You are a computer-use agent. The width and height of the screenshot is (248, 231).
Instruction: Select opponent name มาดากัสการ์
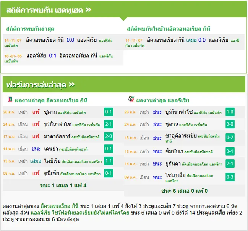(57, 136)
